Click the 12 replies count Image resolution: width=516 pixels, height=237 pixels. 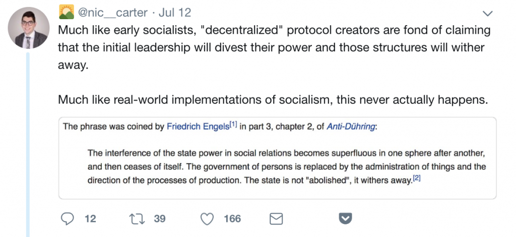tap(90, 219)
